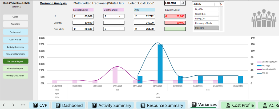Click the chart icon on CVR tab

click(x=36, y=106)
